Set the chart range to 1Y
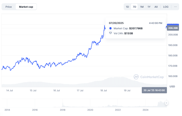 pos(149,7)
